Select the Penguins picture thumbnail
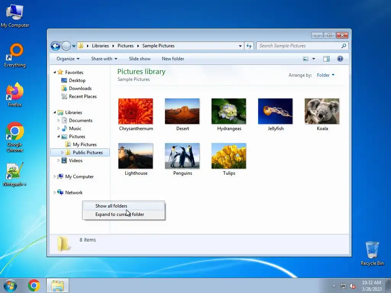 pos(182,156)
